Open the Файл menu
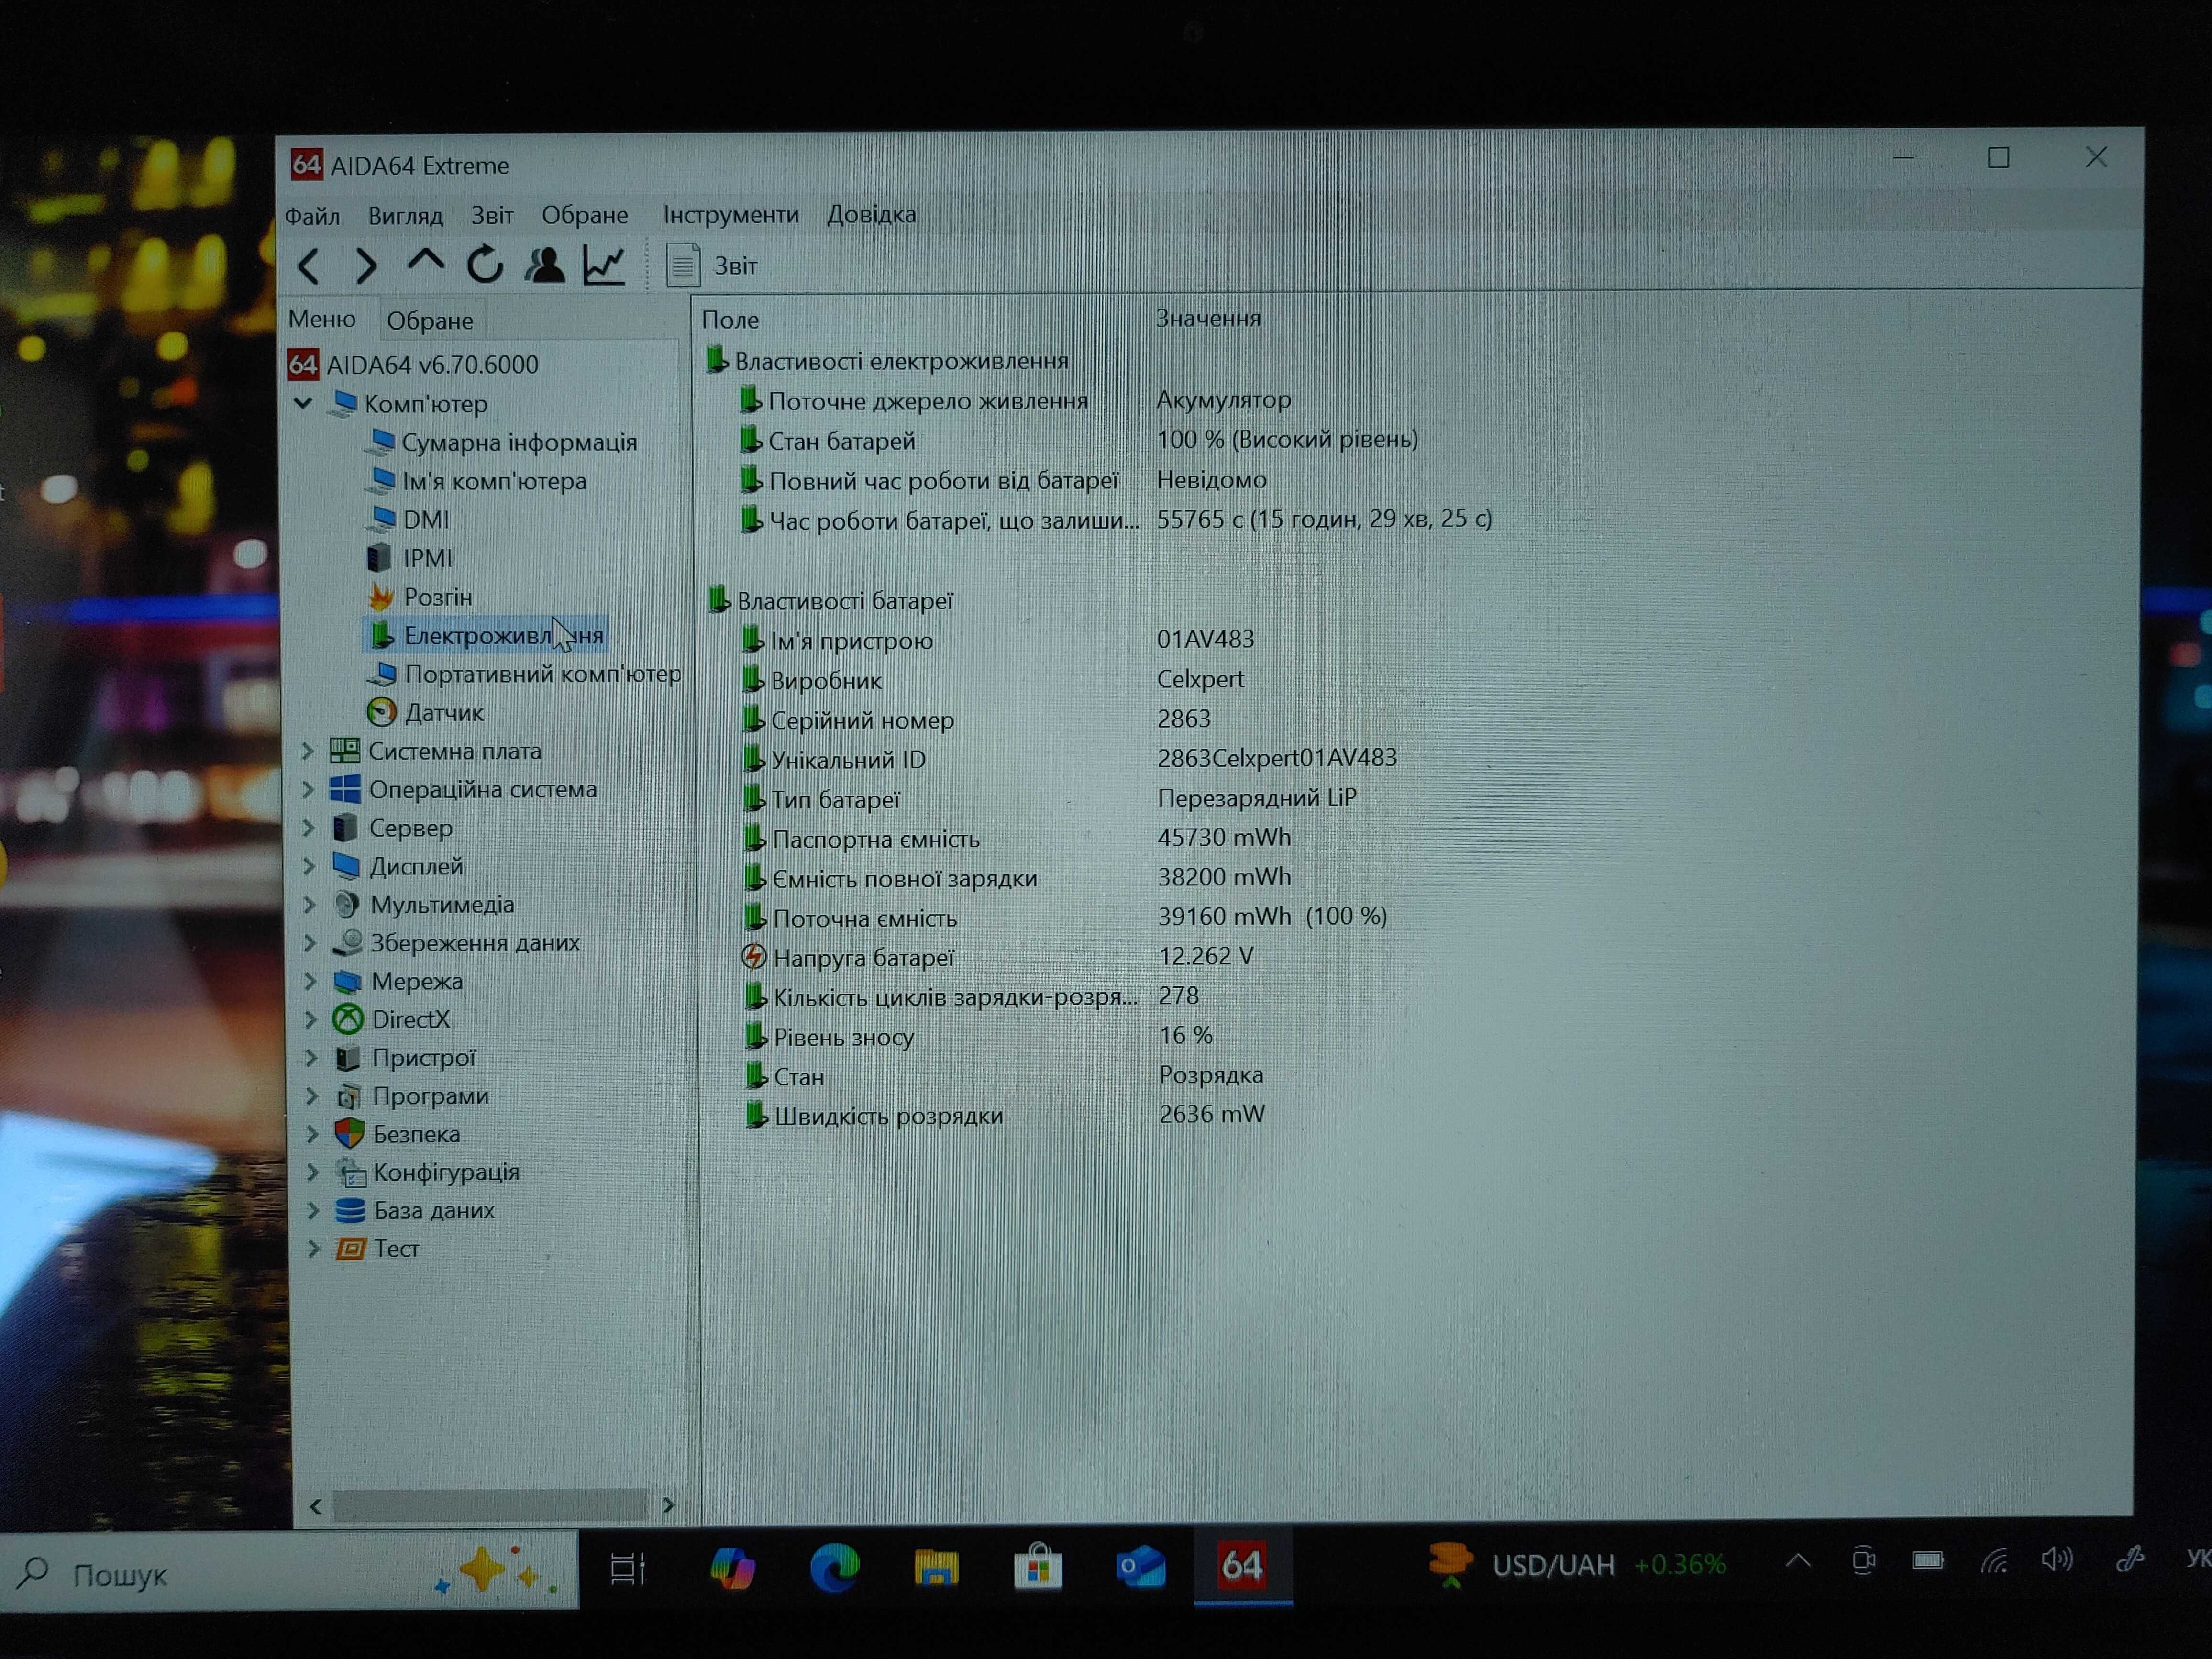This screenshot has height=1659, width=2212. click(312, 216)
